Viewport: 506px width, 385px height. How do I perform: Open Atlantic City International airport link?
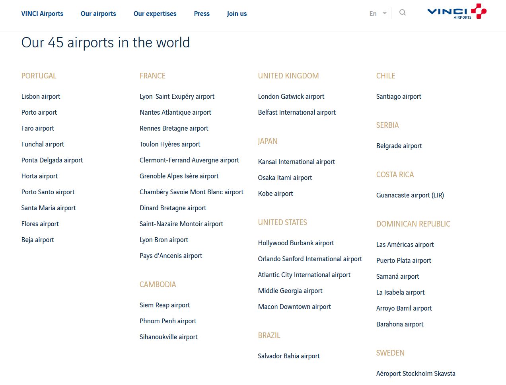(x=304, y=275)
